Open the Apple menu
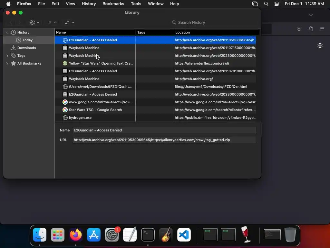This screenshot has height=248, width=330. tap(8, 4)
